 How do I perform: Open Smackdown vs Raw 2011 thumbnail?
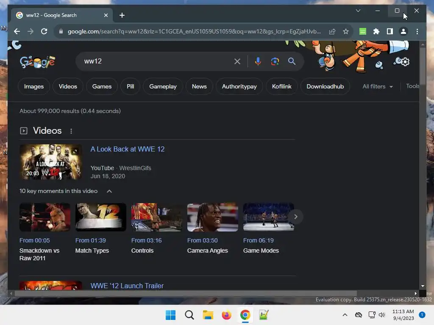point(45,217)
